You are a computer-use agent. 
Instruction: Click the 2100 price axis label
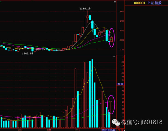[122, 49]
